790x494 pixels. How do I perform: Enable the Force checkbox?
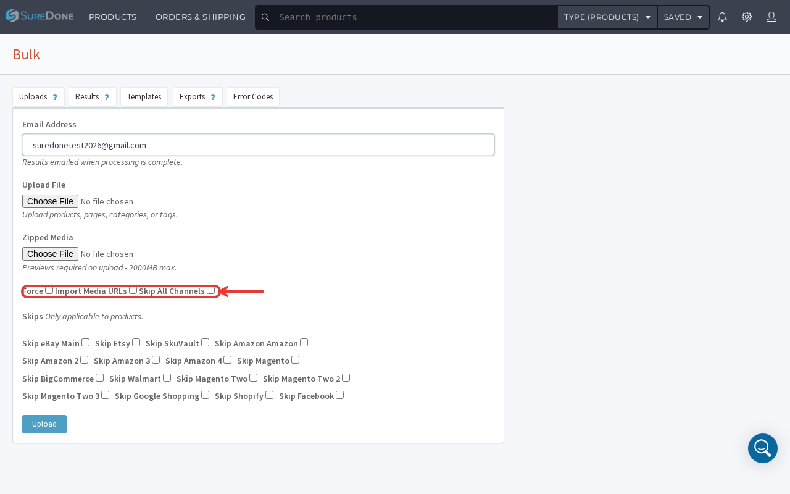[x=49, y=290]
